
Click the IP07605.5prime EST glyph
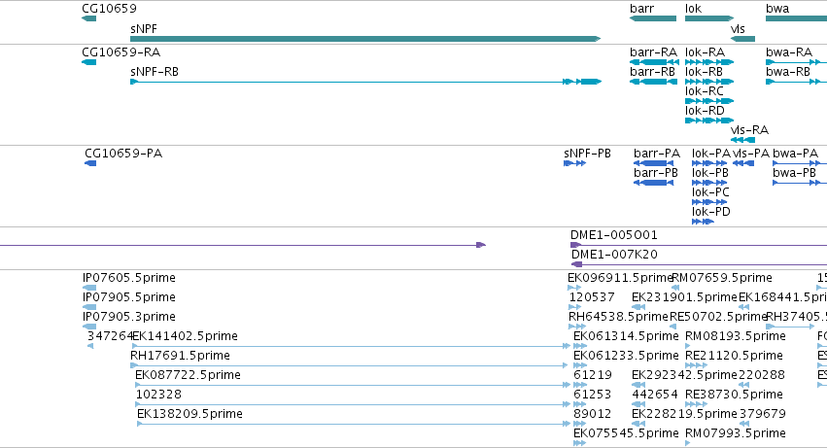tap(89, 288)
